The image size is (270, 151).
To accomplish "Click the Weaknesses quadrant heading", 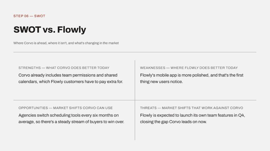I will coord(189,68).
